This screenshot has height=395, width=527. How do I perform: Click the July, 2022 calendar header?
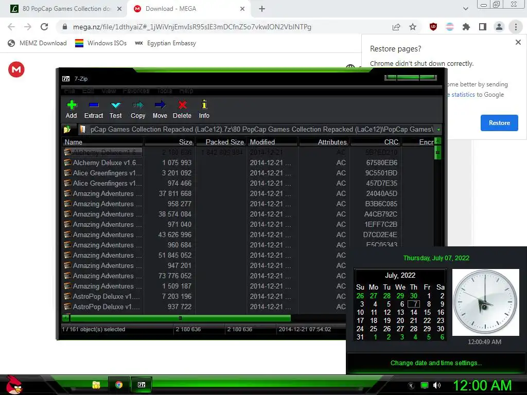400,276
